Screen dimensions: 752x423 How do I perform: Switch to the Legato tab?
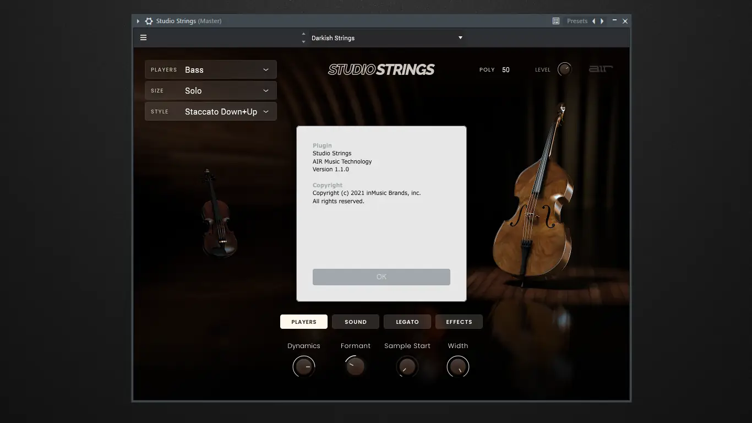407,322
